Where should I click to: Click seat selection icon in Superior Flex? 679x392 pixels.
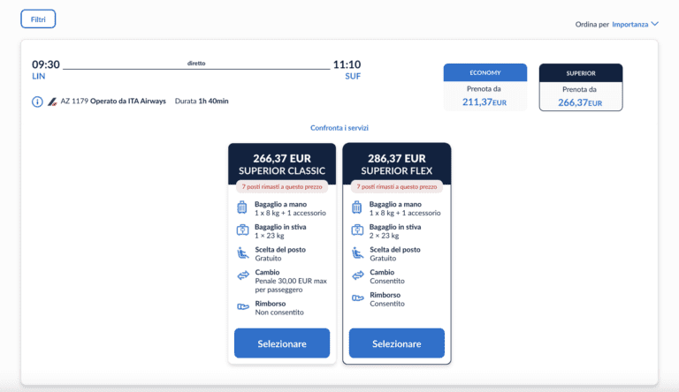(x=357, y=253)
